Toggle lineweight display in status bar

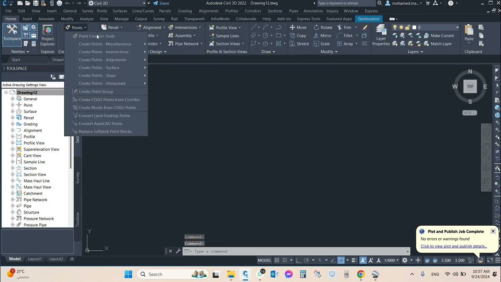pos(354,260)
